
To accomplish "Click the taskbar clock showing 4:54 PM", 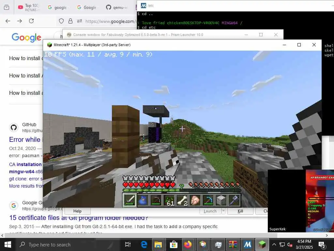I will 304,244.
